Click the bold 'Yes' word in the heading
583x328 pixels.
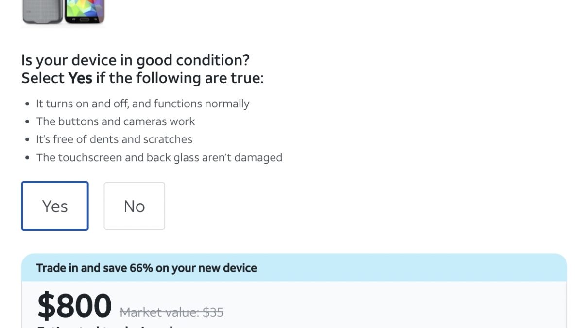pos(80,78)
